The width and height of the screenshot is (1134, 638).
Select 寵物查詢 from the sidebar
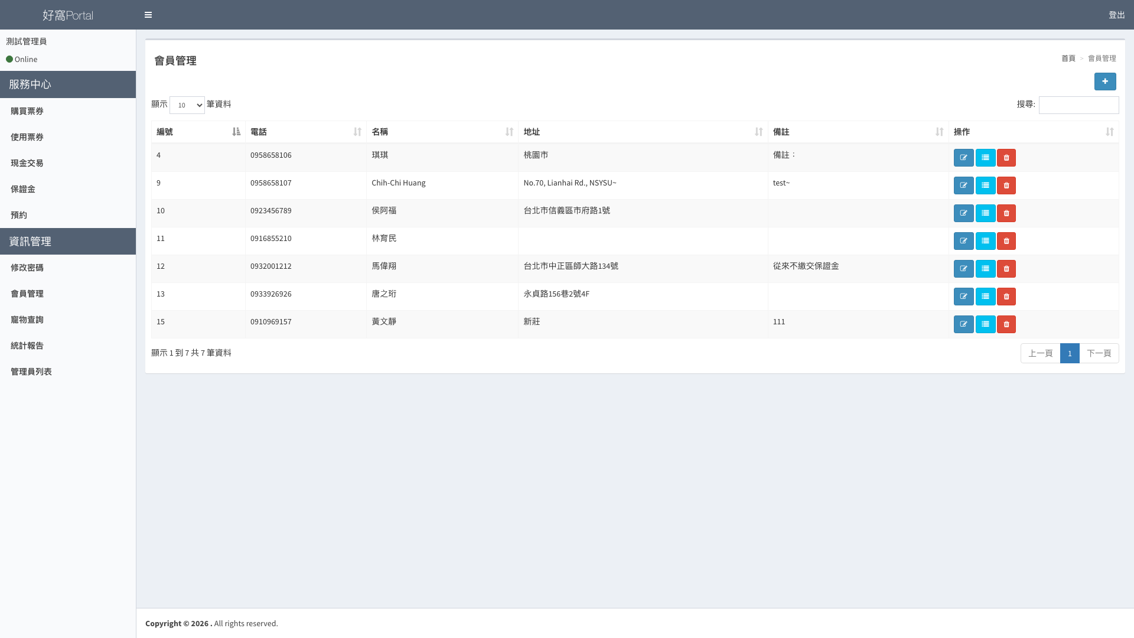click(27, 320)
